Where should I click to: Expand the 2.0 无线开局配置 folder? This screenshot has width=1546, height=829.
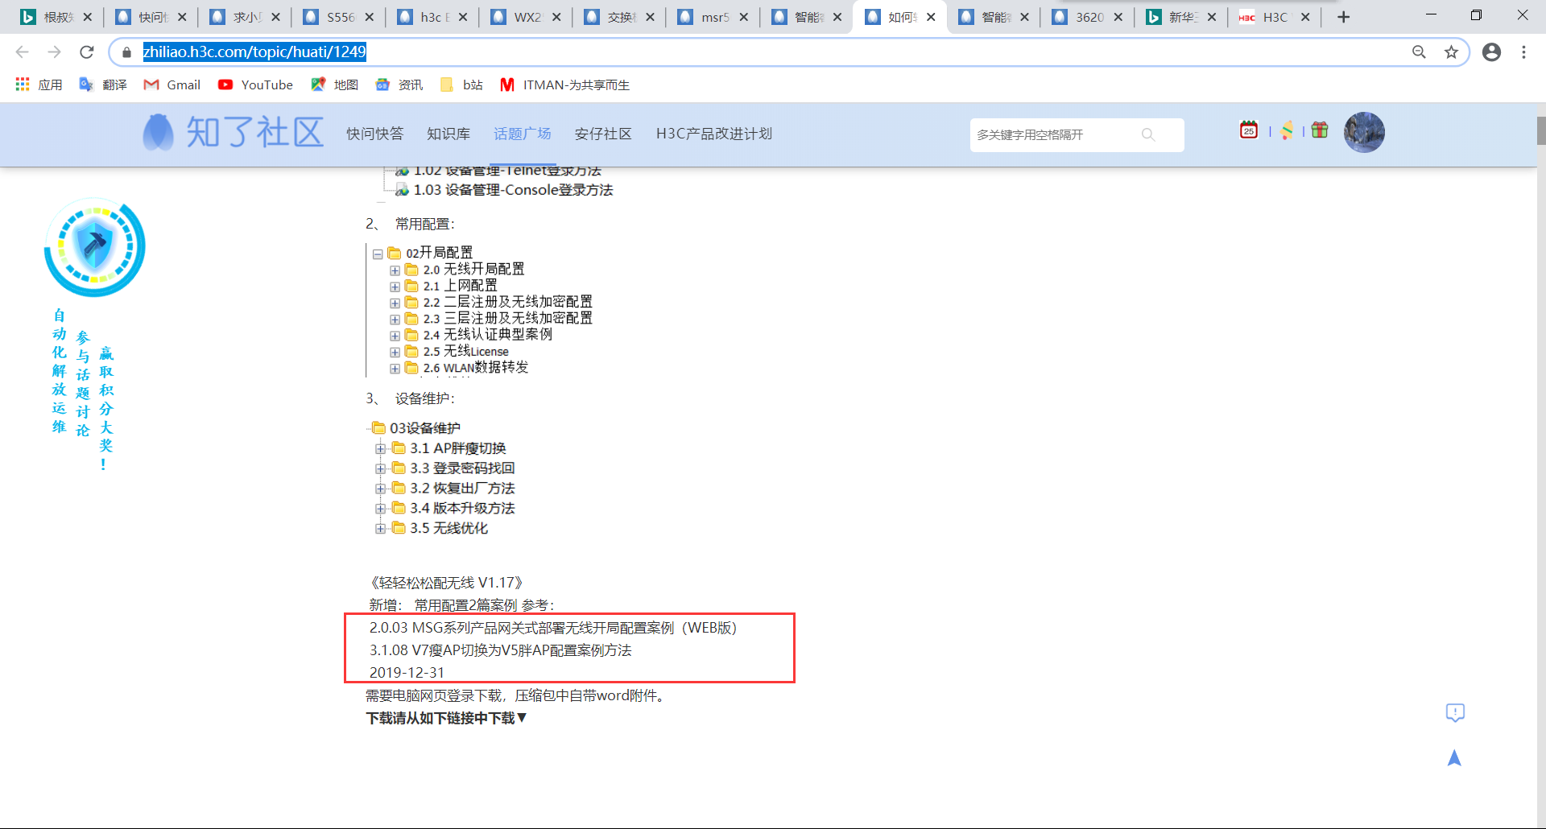coord(395,270)
